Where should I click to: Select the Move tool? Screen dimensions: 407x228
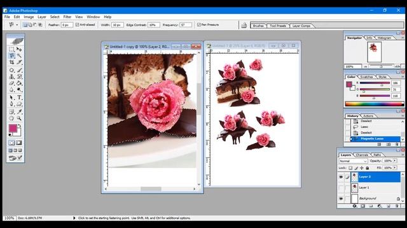tap(19, 49)
